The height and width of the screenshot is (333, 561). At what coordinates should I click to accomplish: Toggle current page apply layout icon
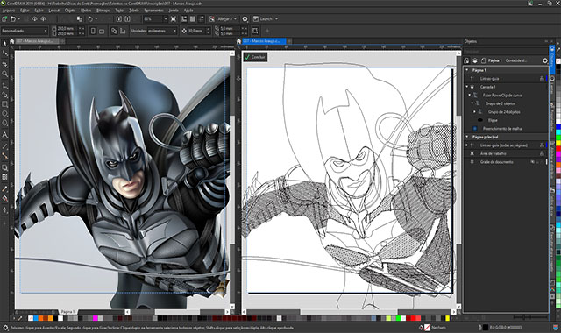(123, 31)
